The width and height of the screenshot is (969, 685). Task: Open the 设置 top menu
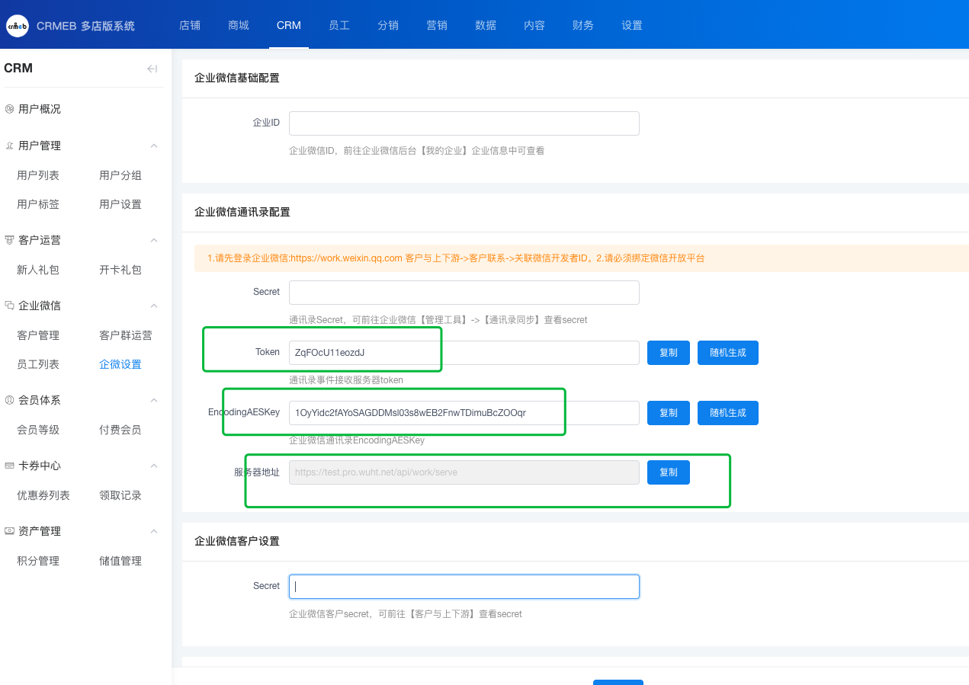(632, 25)
